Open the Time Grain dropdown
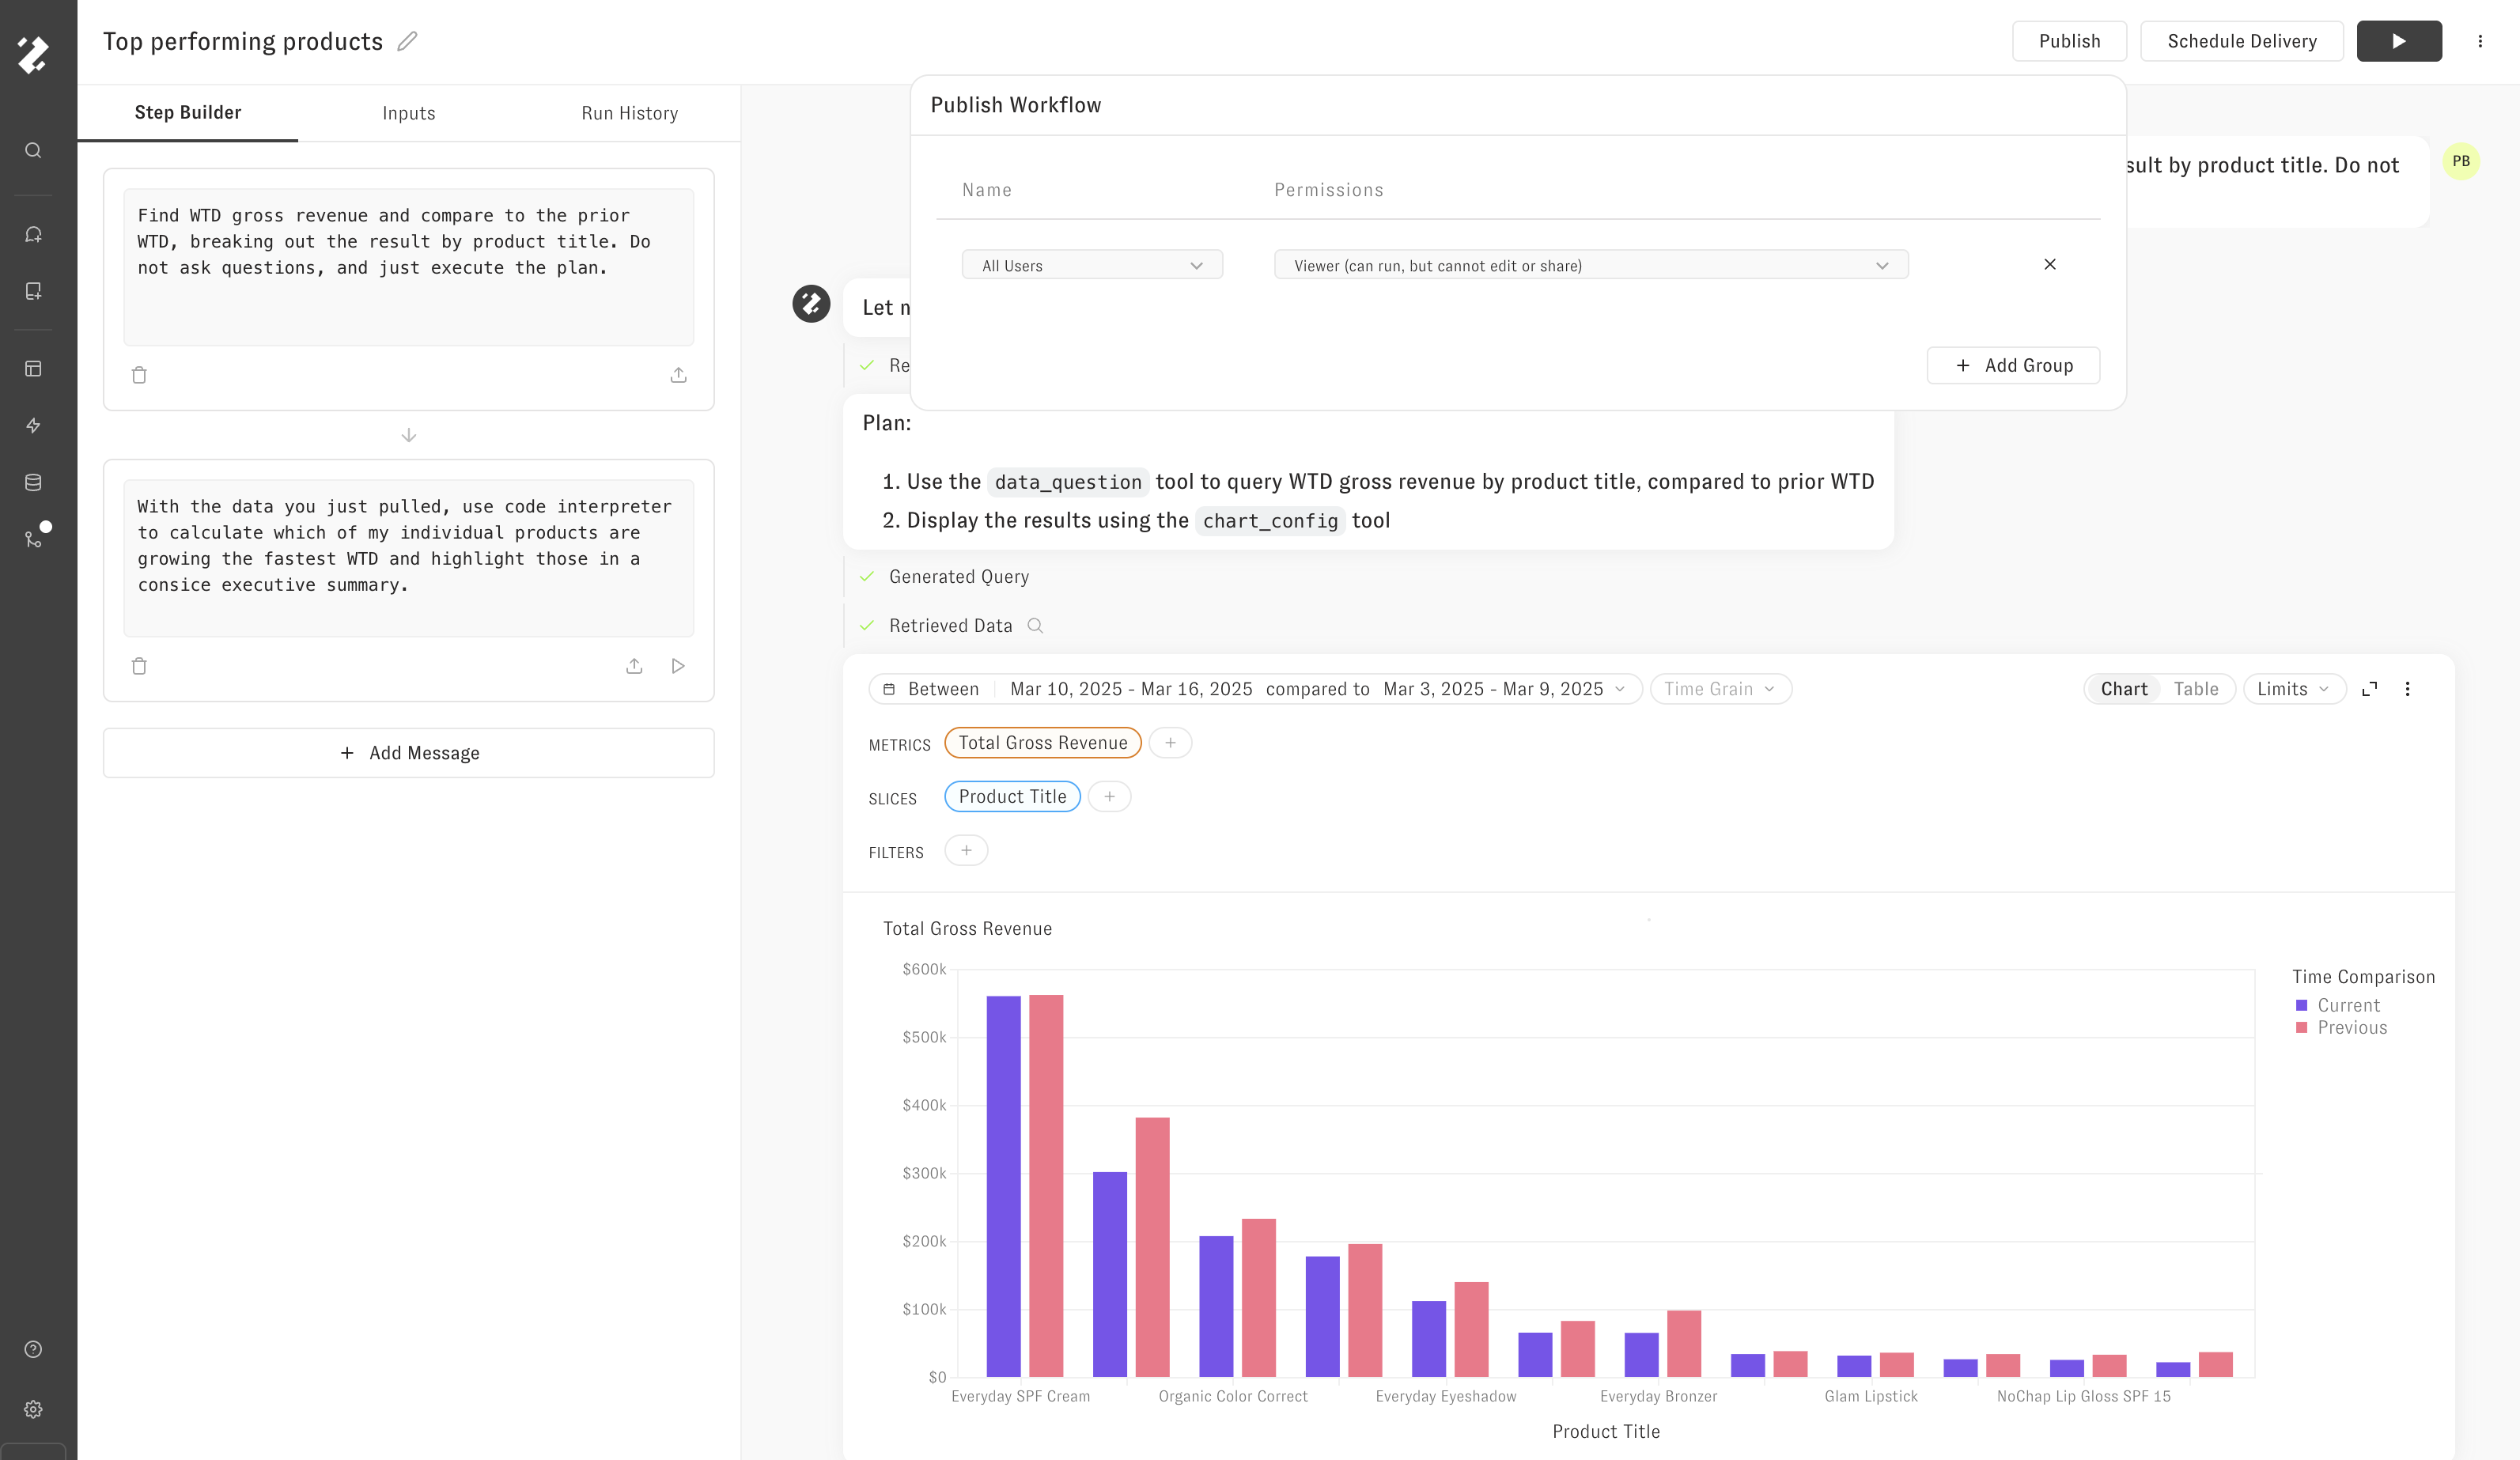Screen dimensions: 2520x1460 point(1720,689)
